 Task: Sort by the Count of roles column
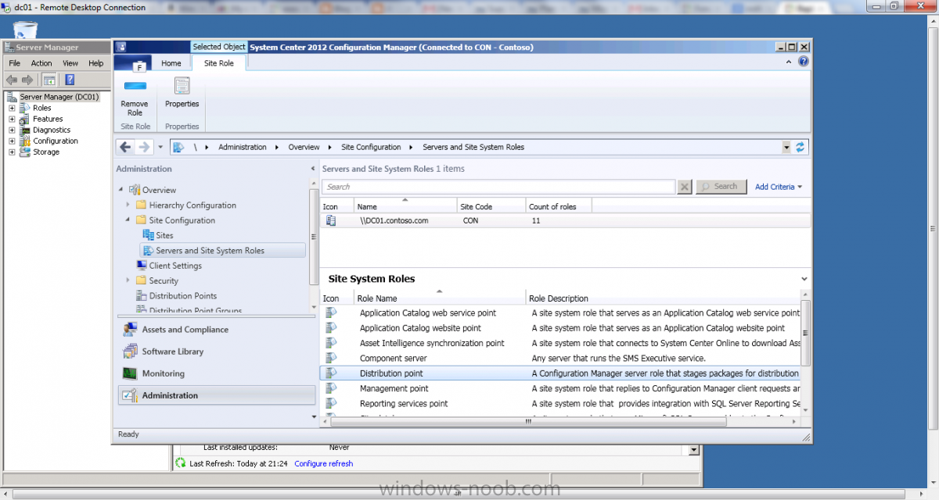point(558,206)
